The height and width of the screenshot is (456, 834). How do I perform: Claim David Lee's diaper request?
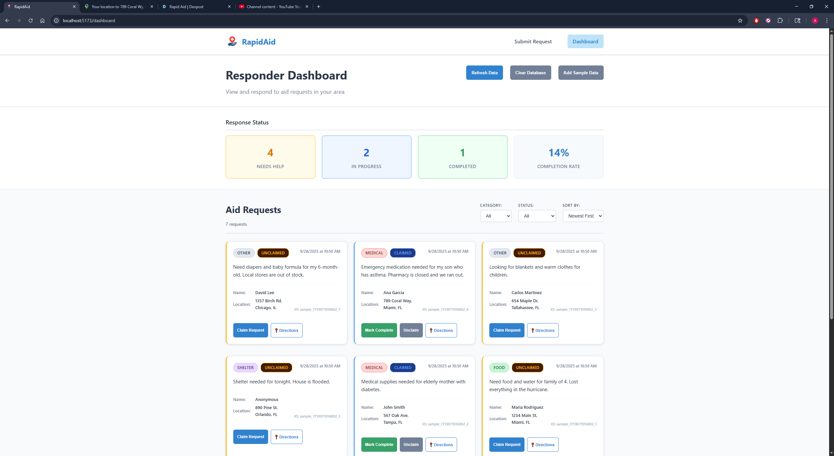(x=250, y=330)
